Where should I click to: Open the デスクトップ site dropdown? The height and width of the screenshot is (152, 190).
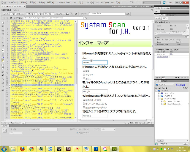[165, 85]
